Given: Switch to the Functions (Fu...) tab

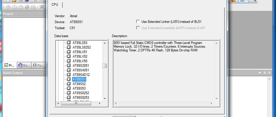Looking at the screenshot, I should (x=38, y=65).
